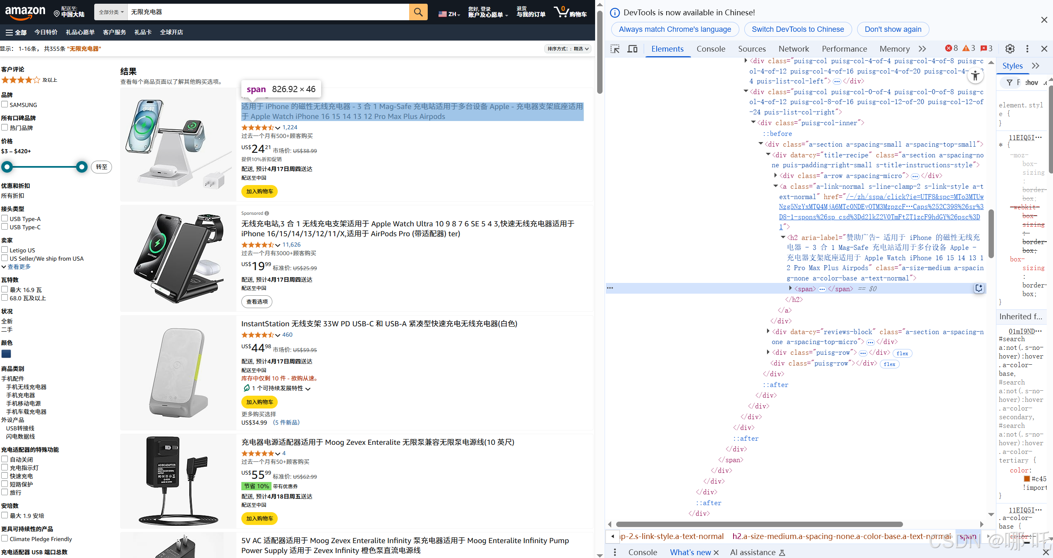This screenshot has height=558, width=1053.
Task: Expand the collapsed span node in DOM tree
Action: (790, 288)
